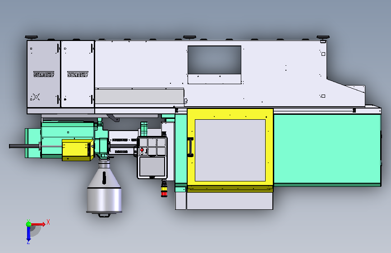Select the leveling foot at the top-right corner
391x253 pixels.
(323, 38)
